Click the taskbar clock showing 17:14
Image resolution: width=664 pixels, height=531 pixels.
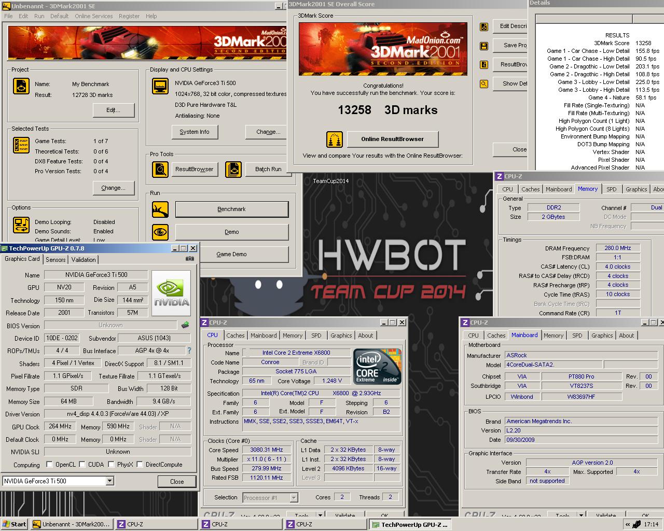point(651,524)
